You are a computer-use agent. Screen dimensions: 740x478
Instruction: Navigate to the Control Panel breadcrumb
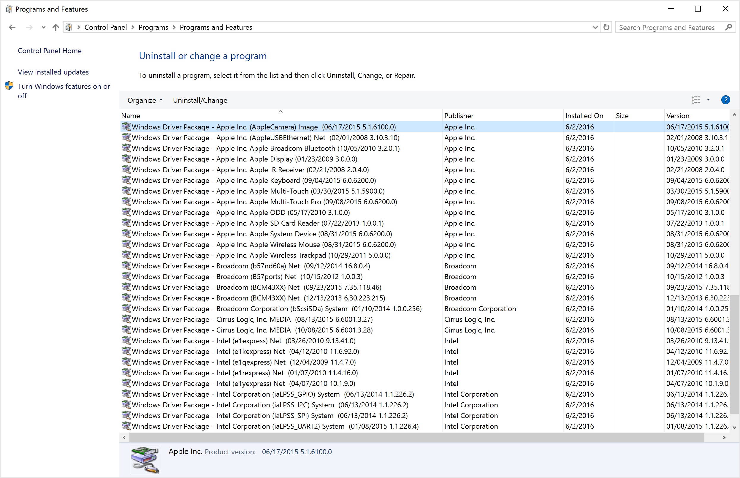pos(105,27)
